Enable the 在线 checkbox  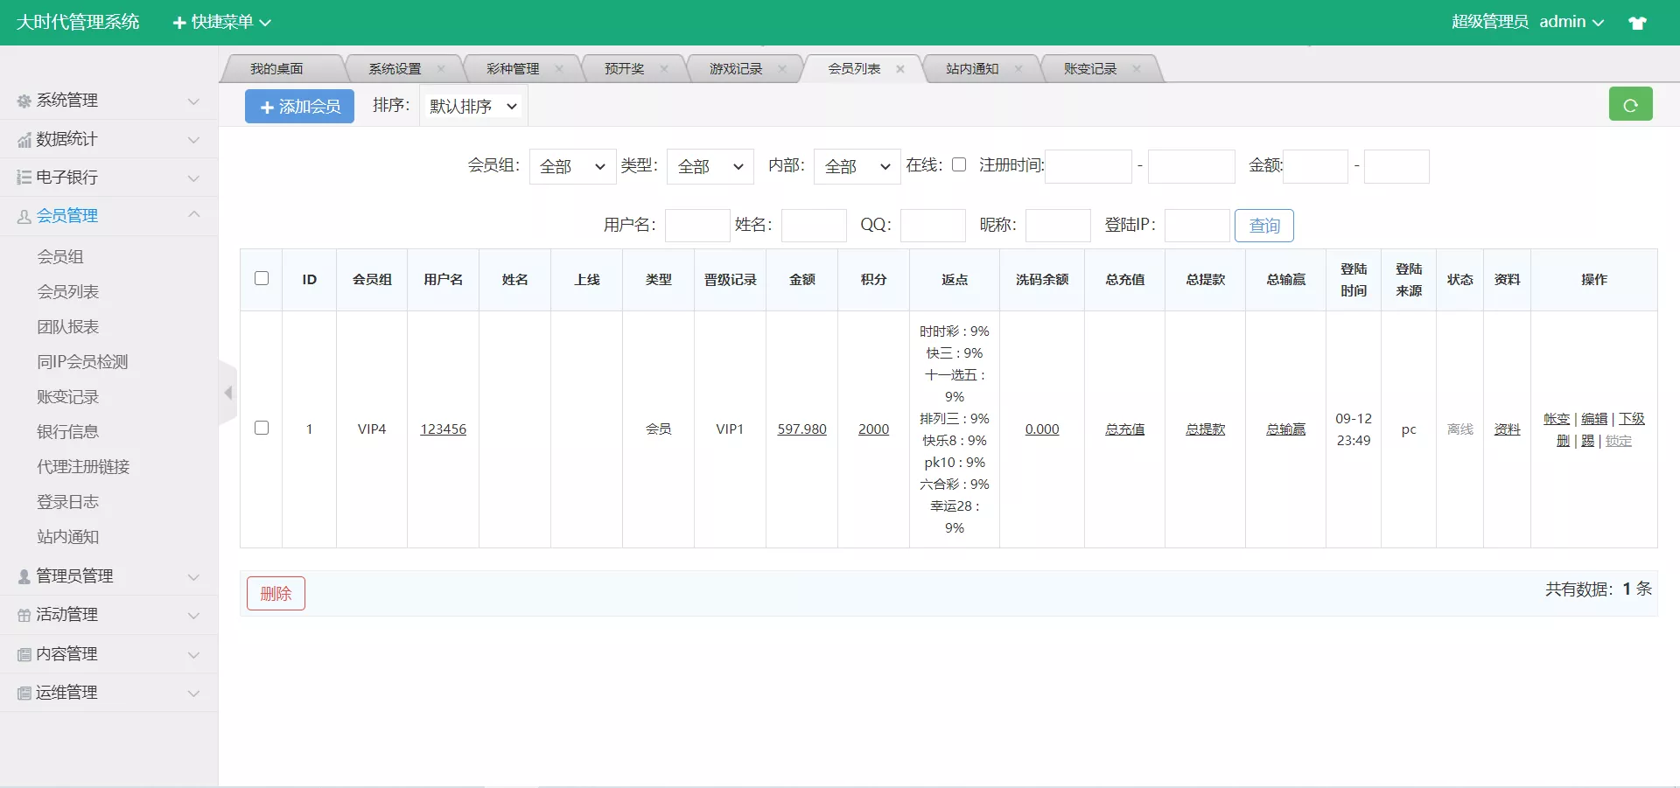(959, 164)
